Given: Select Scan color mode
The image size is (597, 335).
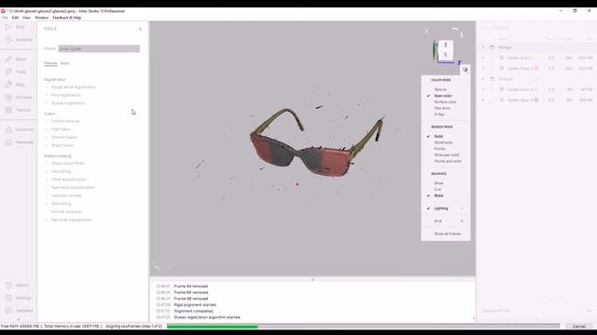Looking at the screenshot, I should pyautogui.click(x=443, y=96).
